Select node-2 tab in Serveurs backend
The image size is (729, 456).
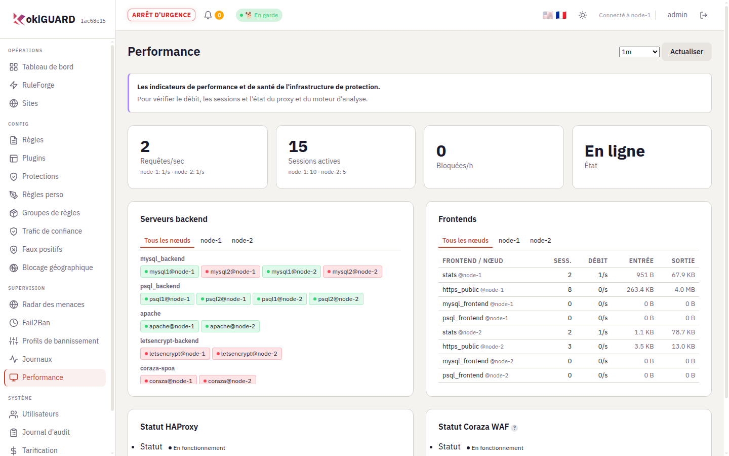[x=242, y=241]
